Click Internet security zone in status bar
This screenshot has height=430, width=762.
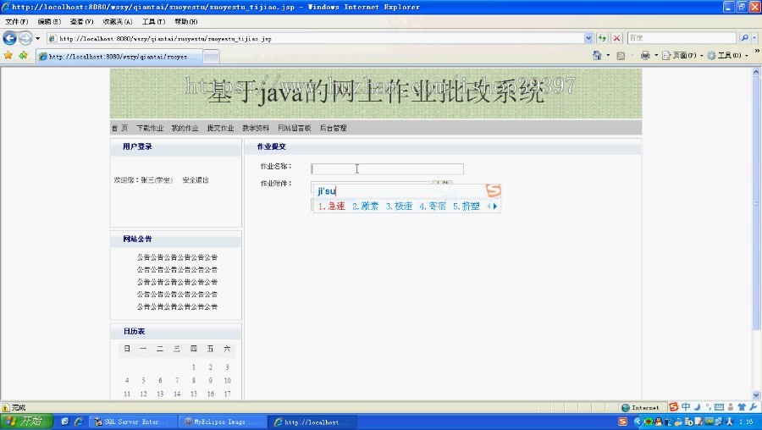coord(641,408)
